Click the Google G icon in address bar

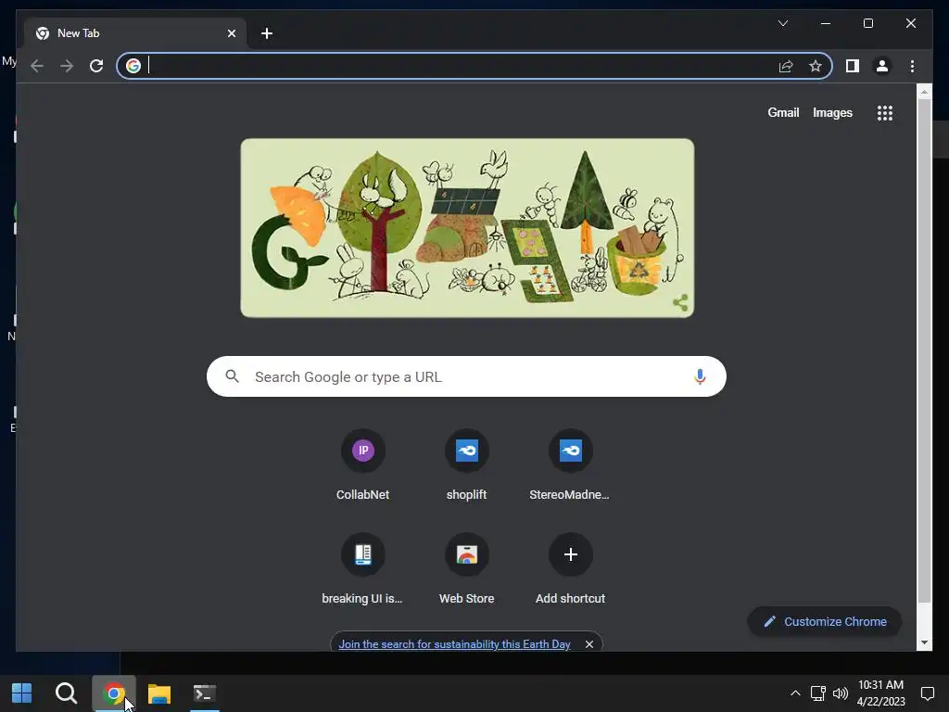point(133,66)
